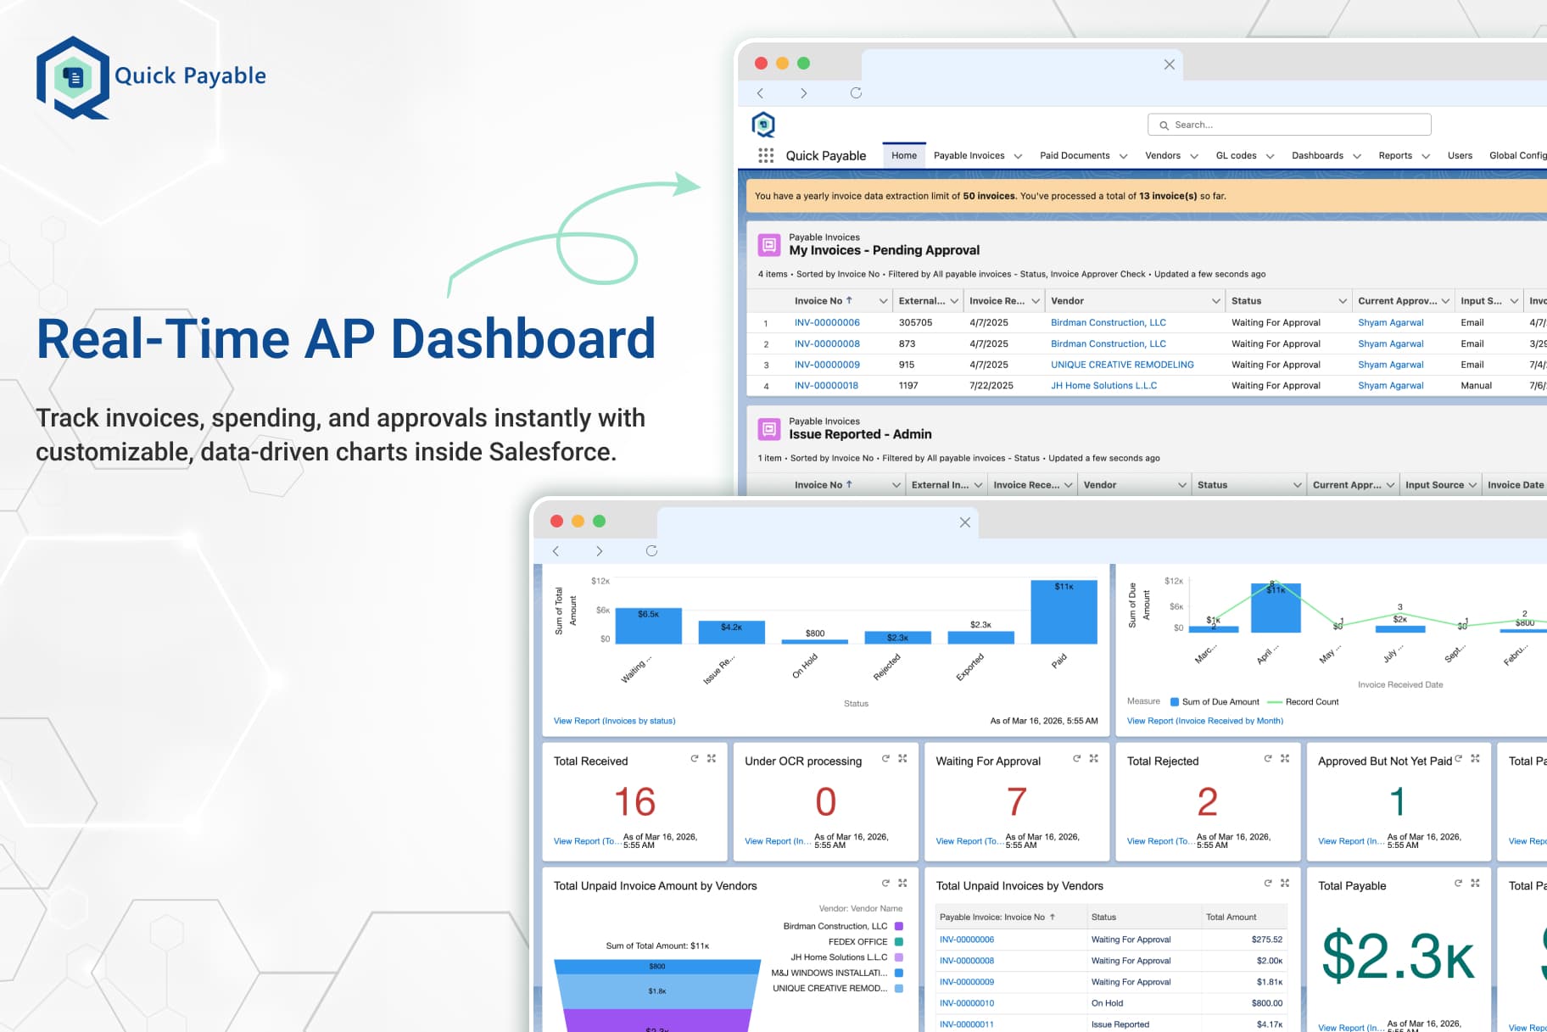This screenshot has height=1032, width=1547.
Task: Expand the Total Rejected widget
Action: pyautogui.click(x=1285, y=759)
